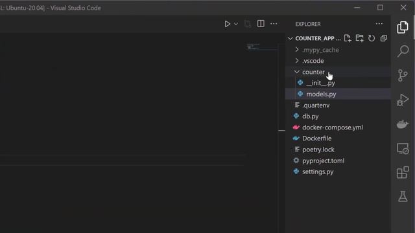
Task: Run the Python file with play button
Action: [227, 24]
